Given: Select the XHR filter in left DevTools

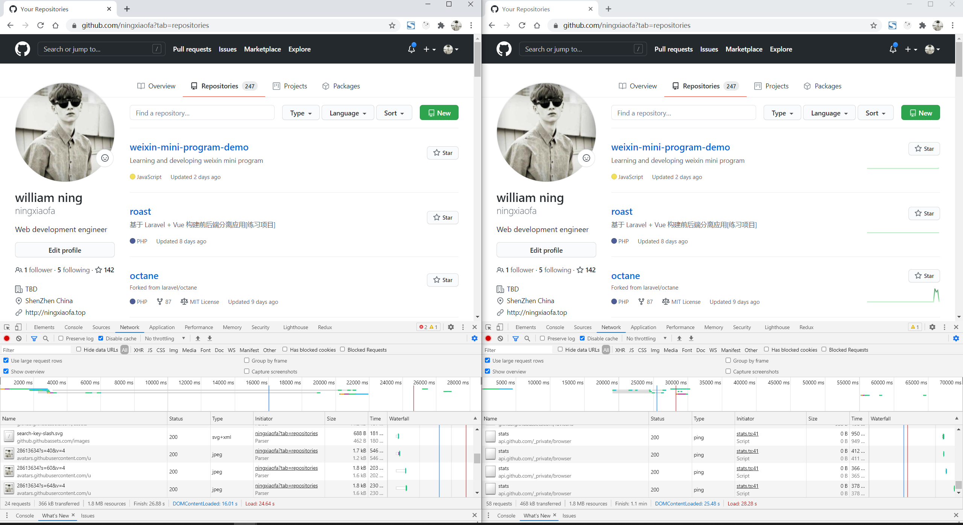Looking at the screenshot, I should [x=138, y=350].
